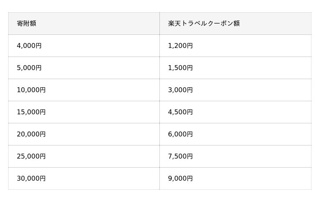
Task: Click the 15,000円 donation amount cell
Action: (x=31, y=112)
